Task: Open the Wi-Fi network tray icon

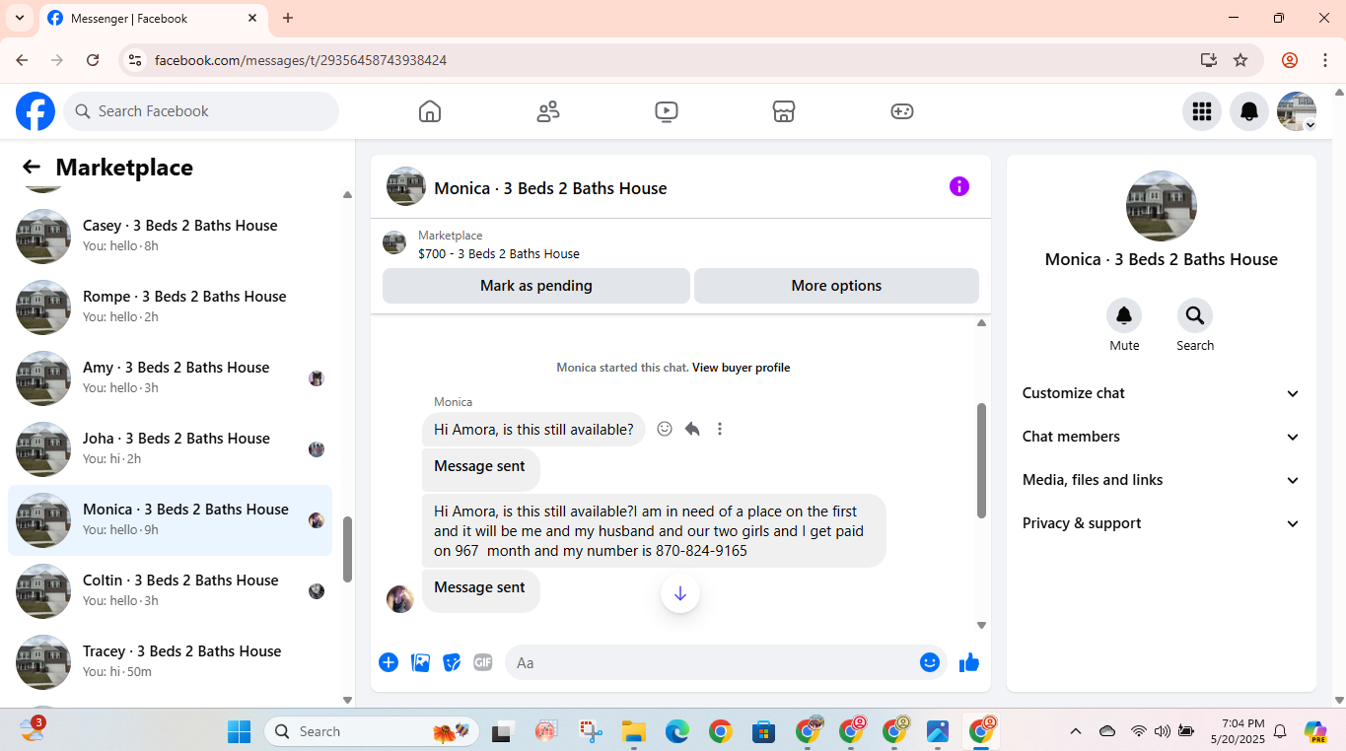Action: [1139, 731]
